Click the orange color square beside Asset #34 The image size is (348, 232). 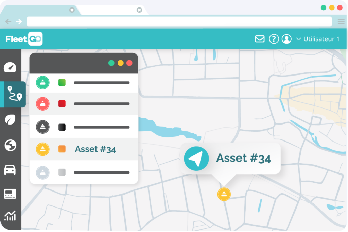62,149
